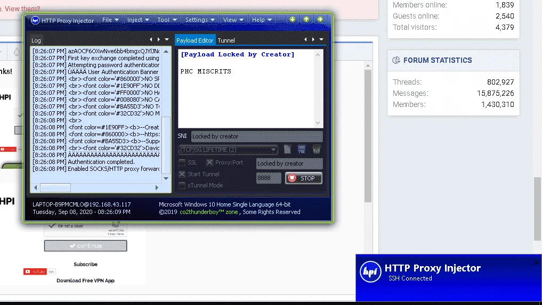
Task: Click the red stop icon on STOP button
Action: click(x=292, y=178)
